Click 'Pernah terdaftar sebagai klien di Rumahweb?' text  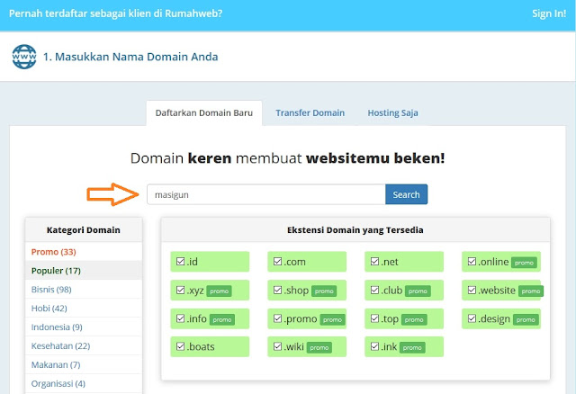click(x=116, y=13)
